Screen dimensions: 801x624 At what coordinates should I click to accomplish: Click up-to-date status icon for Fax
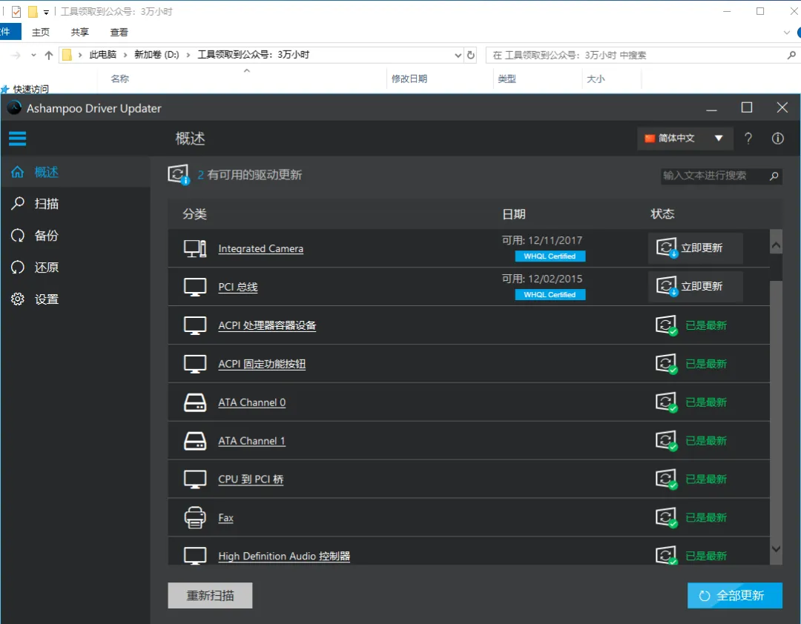point(666,517)
